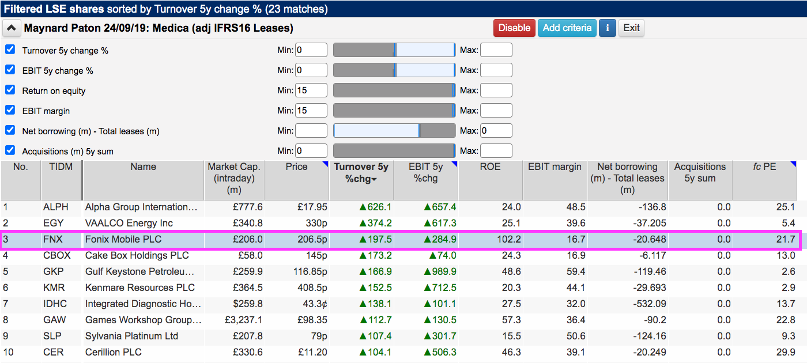
Task: Click the Add criteria button
Action: click(x=567, y=28)
